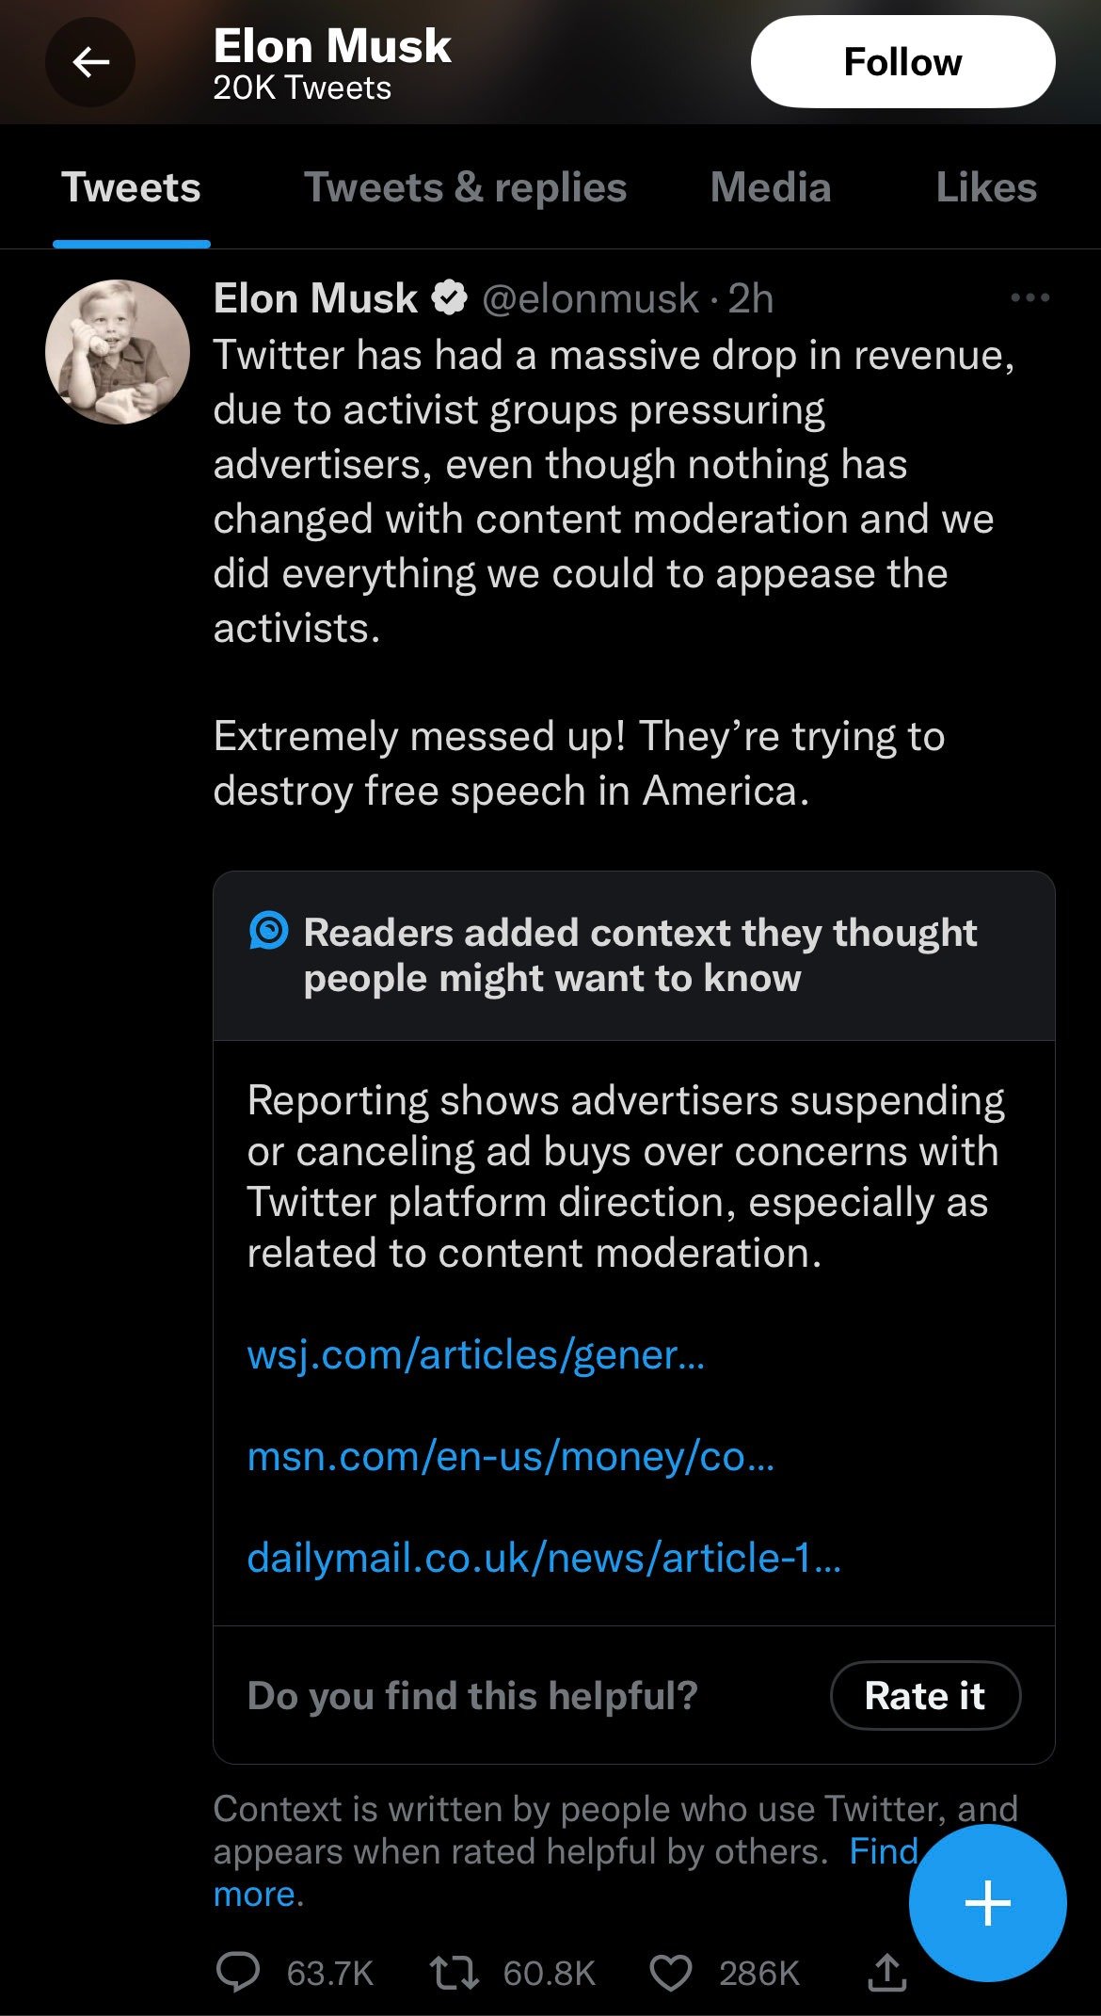Visit the dailymail.co.uk news link
The width and height of the screenshot is (1101, 2016).
[544, 1558]
